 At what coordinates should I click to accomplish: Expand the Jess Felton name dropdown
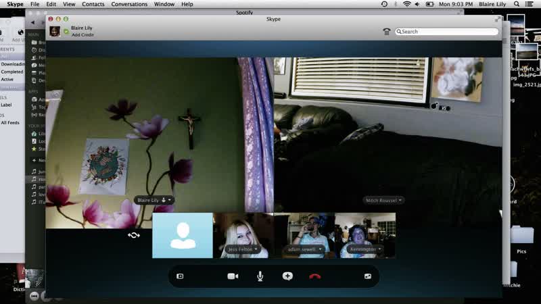pos(243,249)
